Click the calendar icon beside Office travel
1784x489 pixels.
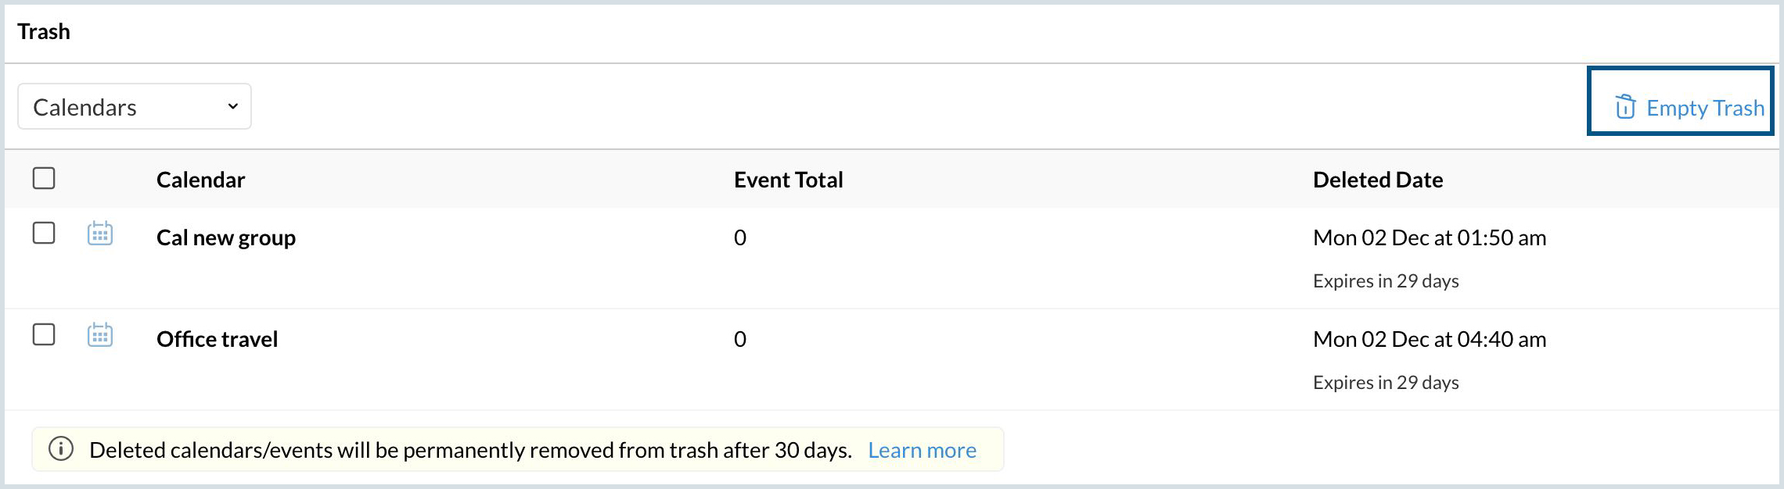100,335
